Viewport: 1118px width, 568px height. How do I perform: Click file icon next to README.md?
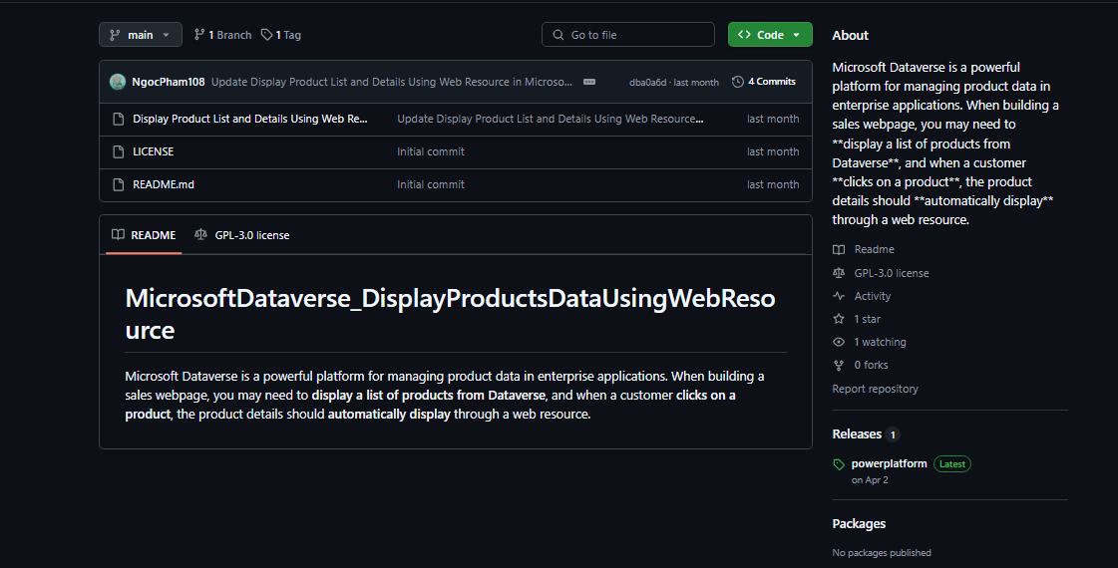point(119,184)
